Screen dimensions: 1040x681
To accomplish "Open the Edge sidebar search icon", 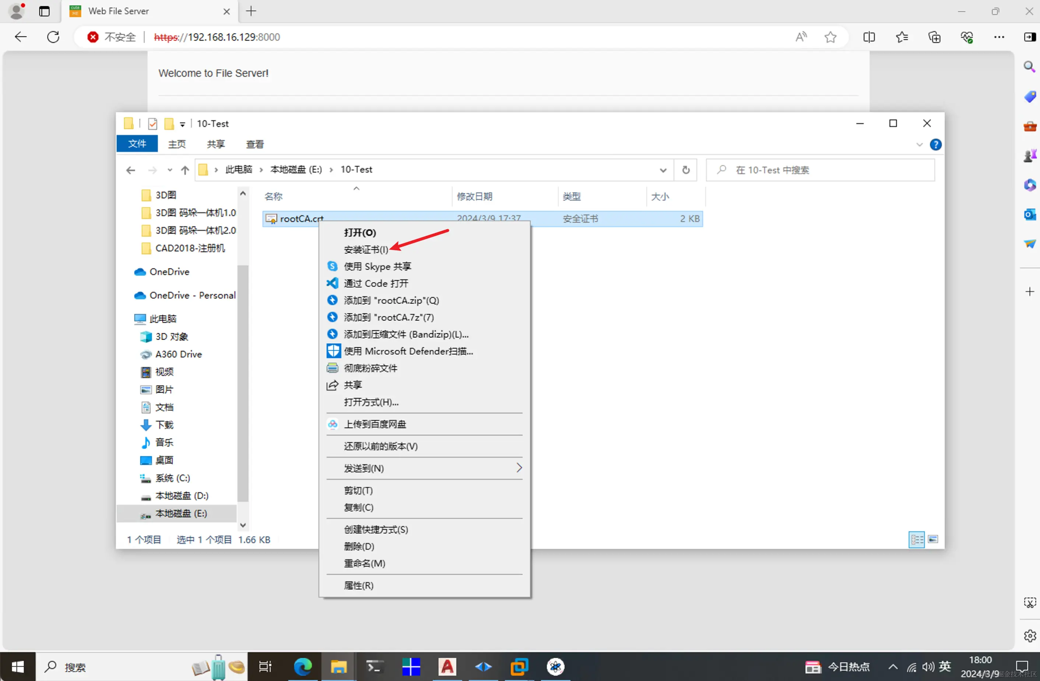I will coord(1030,67).
